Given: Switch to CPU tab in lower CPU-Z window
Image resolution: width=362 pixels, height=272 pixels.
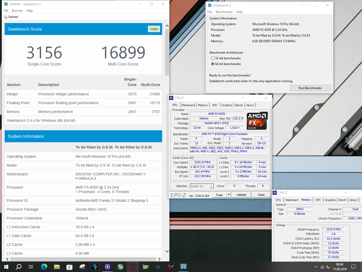Looking at the screenshot, I should coord(278,200).
